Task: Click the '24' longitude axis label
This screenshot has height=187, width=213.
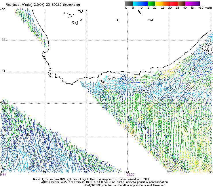Action: click(127, 172)
